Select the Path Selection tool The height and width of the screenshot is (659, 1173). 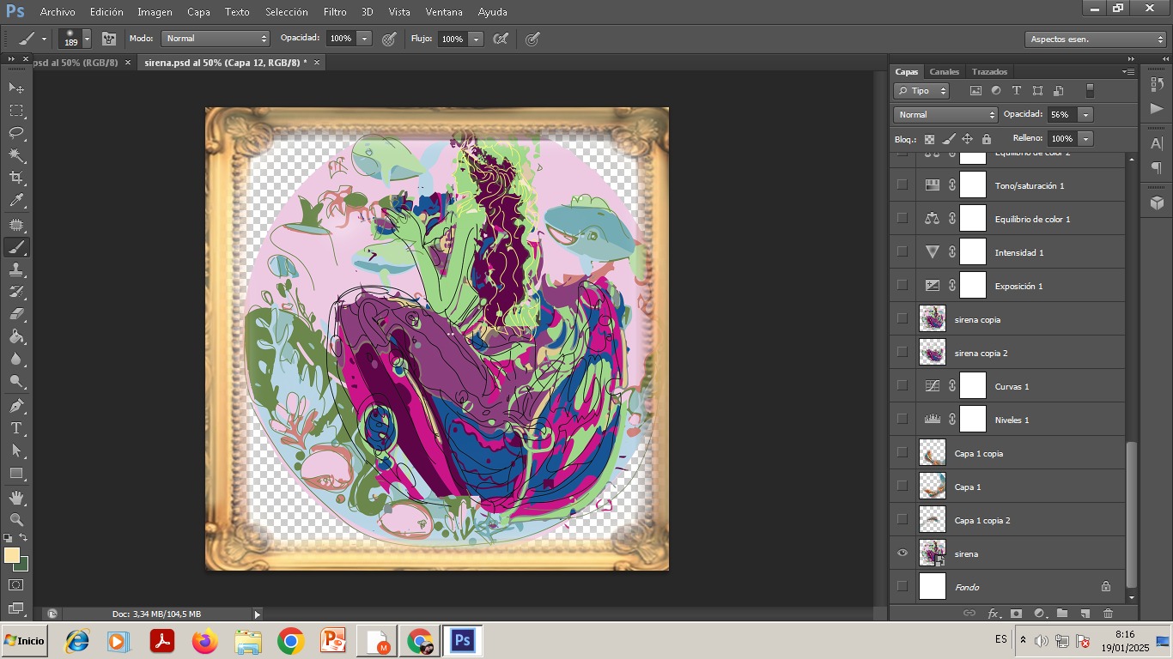pos(16,450)
